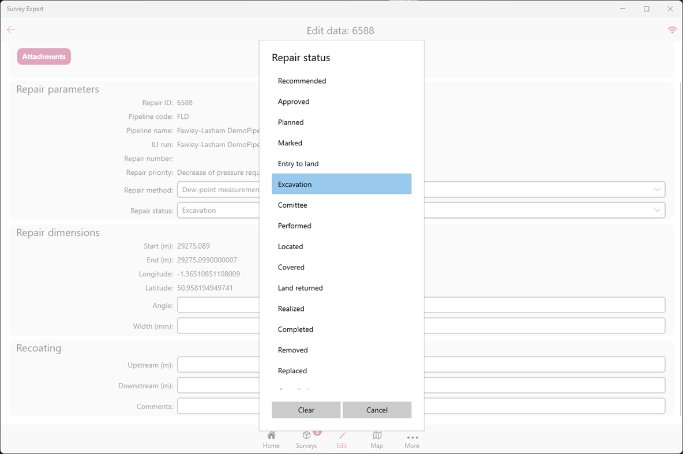Focus the Angle input field

[x=421, y=305]
